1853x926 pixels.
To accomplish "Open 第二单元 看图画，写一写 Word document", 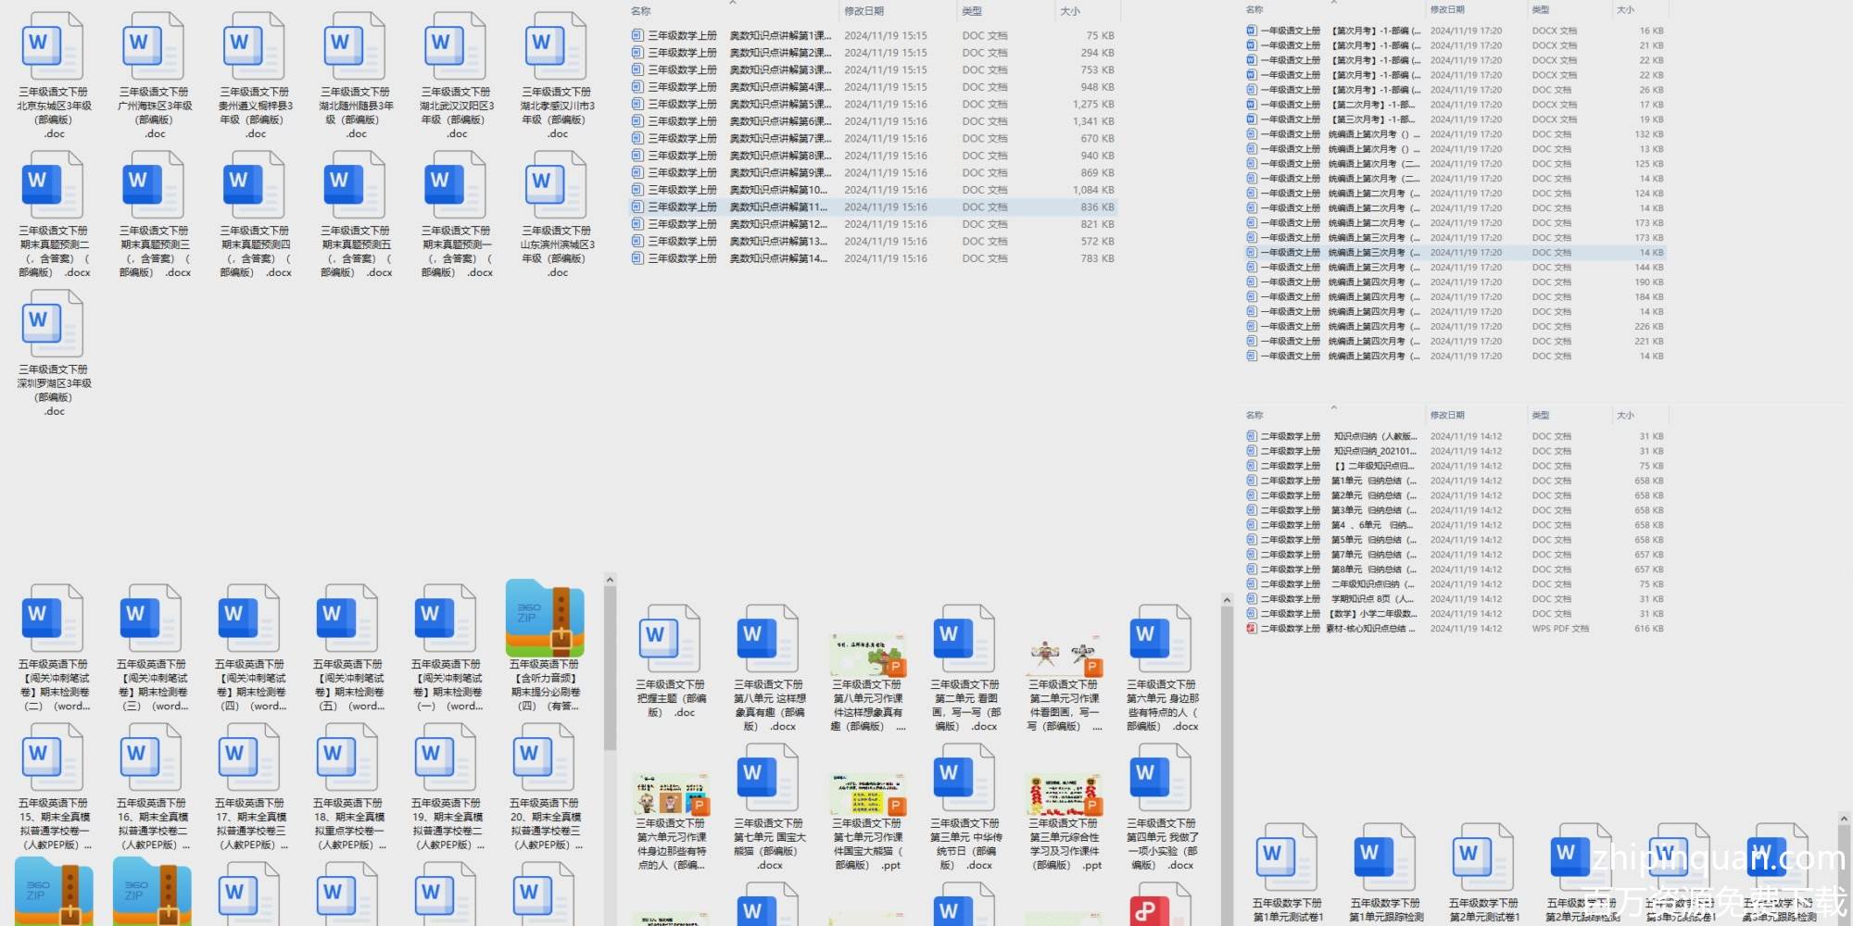I will (965, 638).
